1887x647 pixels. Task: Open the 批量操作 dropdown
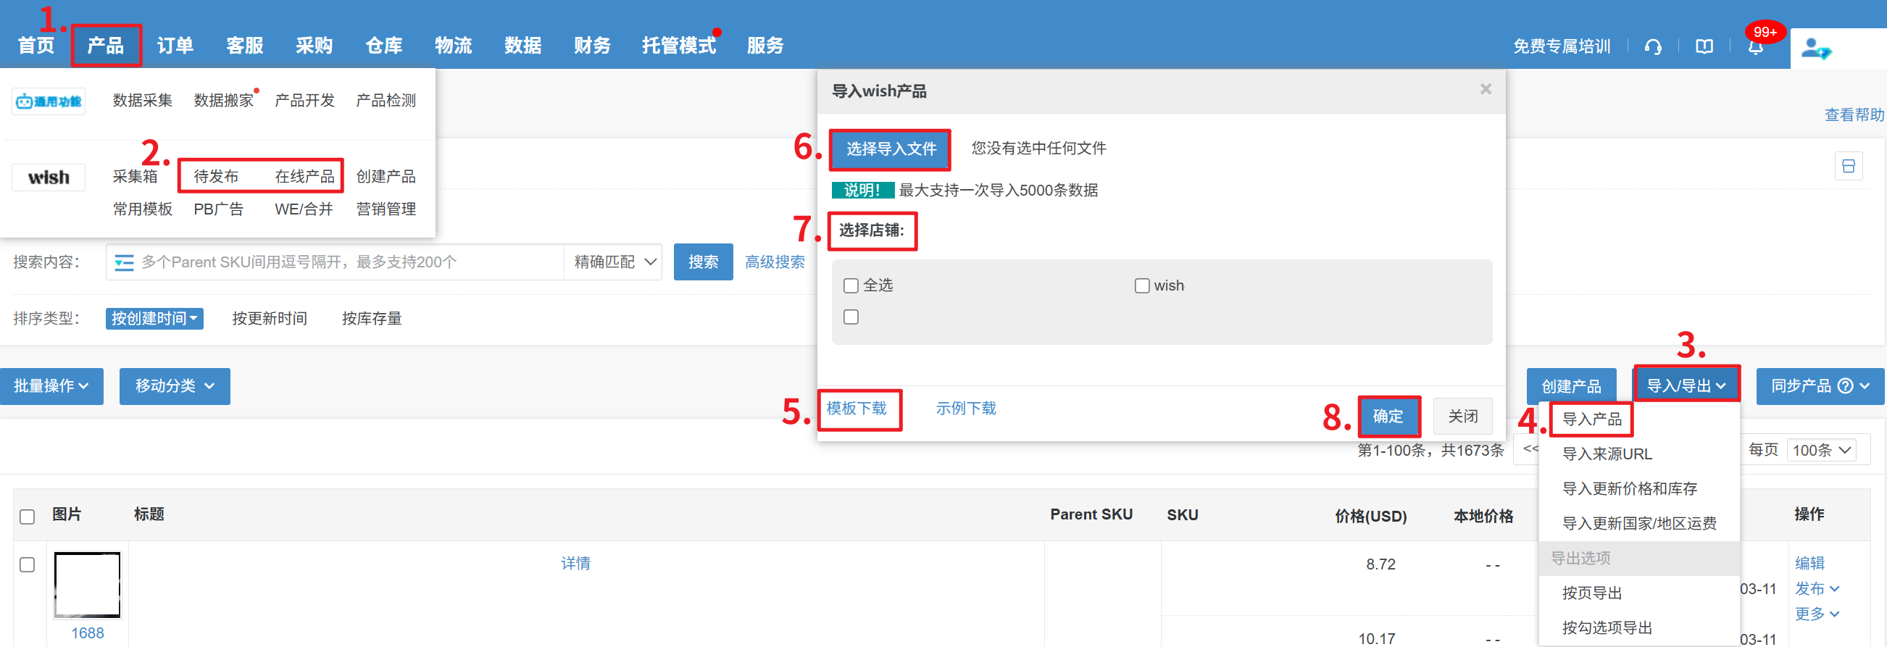[51, 386]
